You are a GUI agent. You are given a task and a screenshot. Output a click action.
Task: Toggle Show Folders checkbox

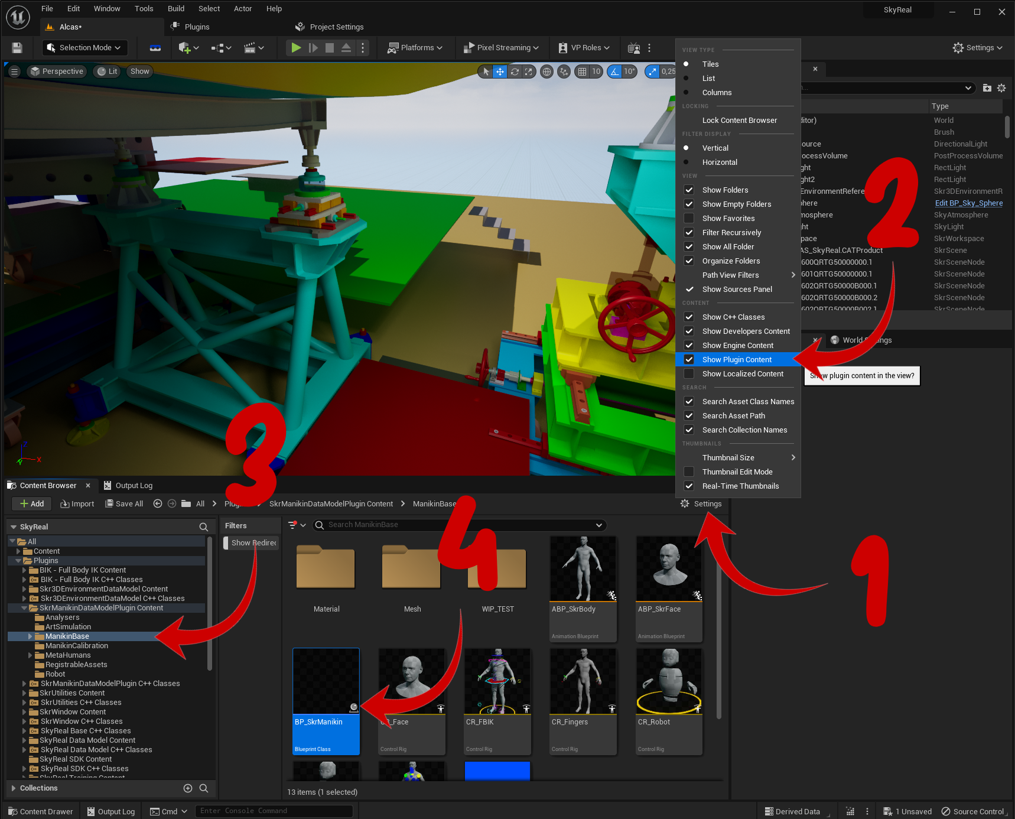689,190
